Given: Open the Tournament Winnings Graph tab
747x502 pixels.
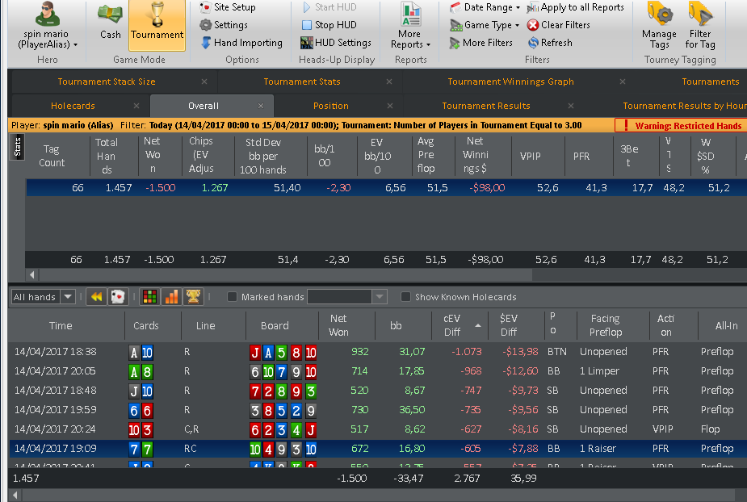Looking at the screenshot, I should click(510, 82).
